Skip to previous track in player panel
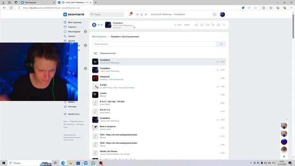The height and width of the screenshot is (166, 295). (99, 25)
